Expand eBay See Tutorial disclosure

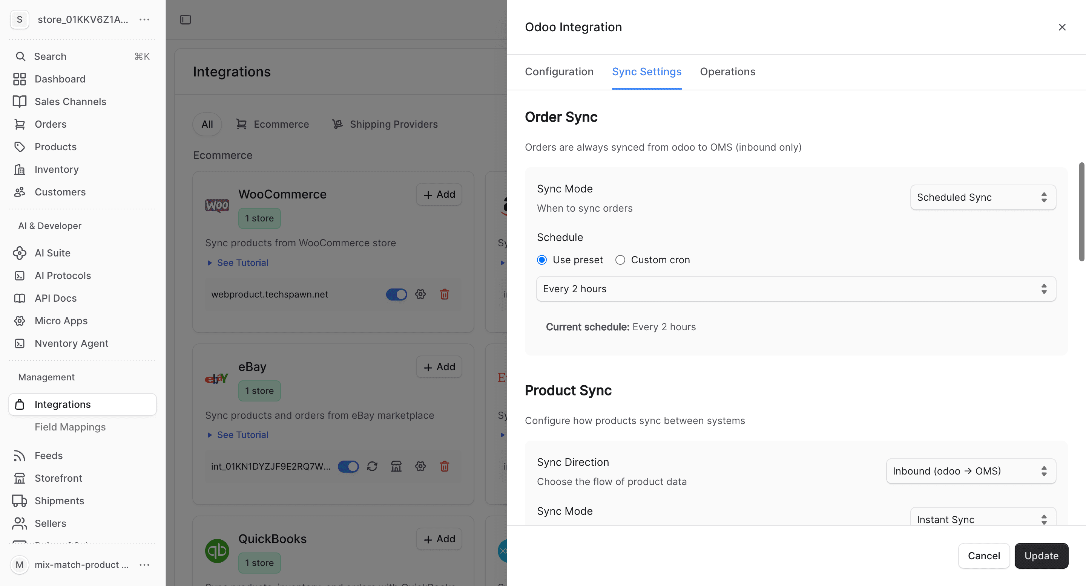238,435
